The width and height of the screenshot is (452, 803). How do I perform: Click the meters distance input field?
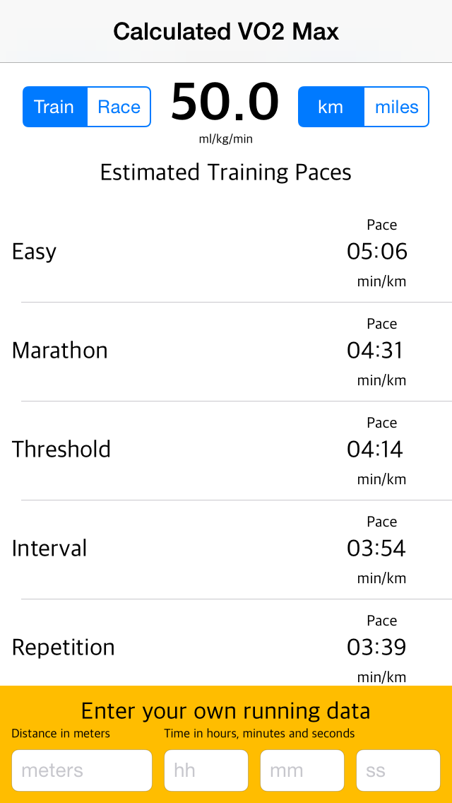81,770
